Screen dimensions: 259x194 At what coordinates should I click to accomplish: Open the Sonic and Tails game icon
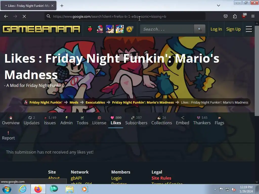pyautogui.click(x=120, y=29)
